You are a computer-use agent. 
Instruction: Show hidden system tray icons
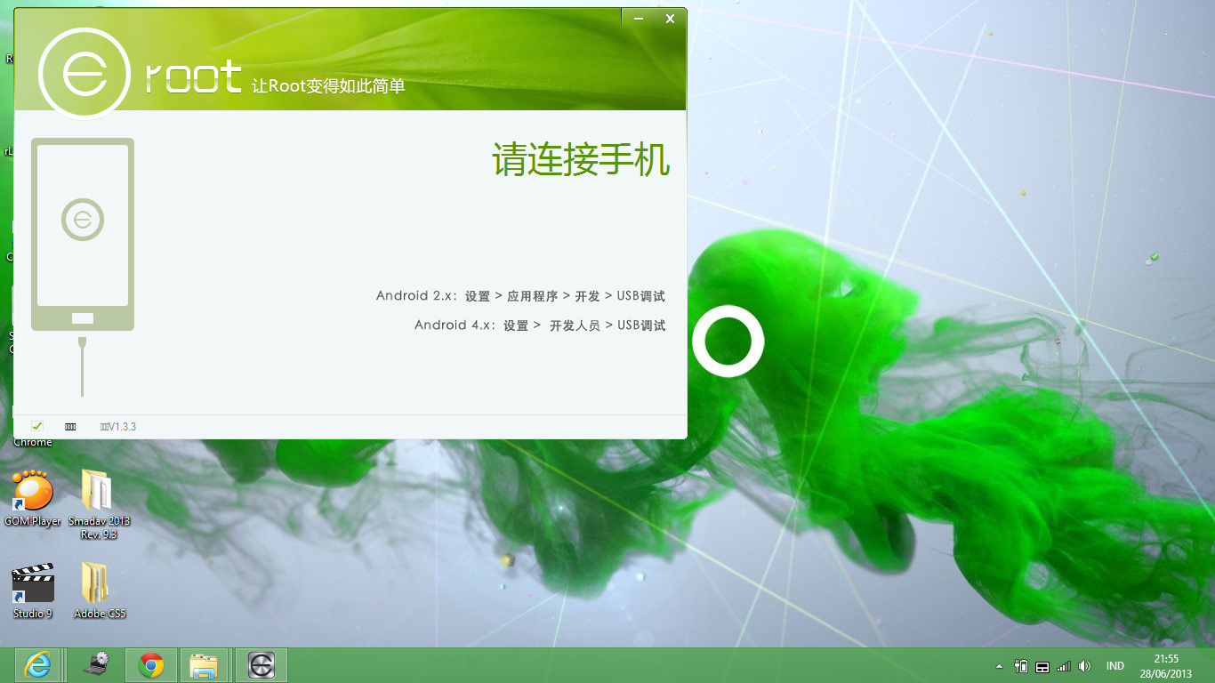pos(999,666)
